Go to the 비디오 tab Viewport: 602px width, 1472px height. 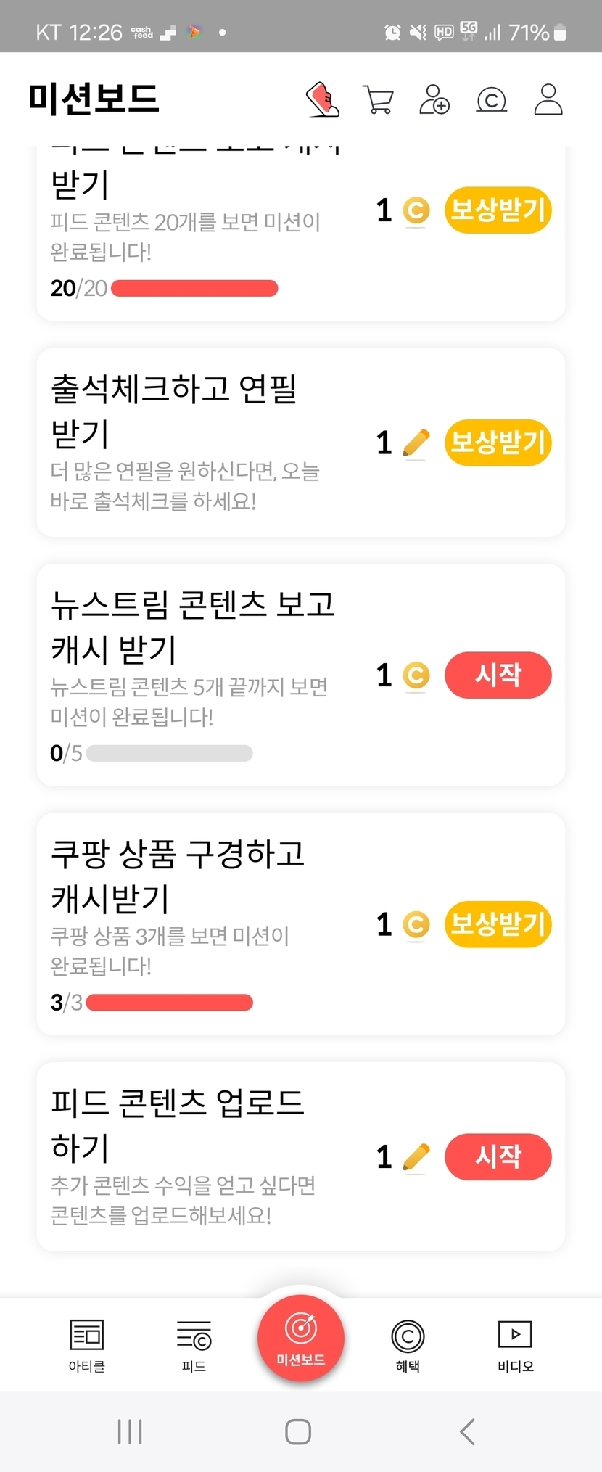(x=515, y=1345)
